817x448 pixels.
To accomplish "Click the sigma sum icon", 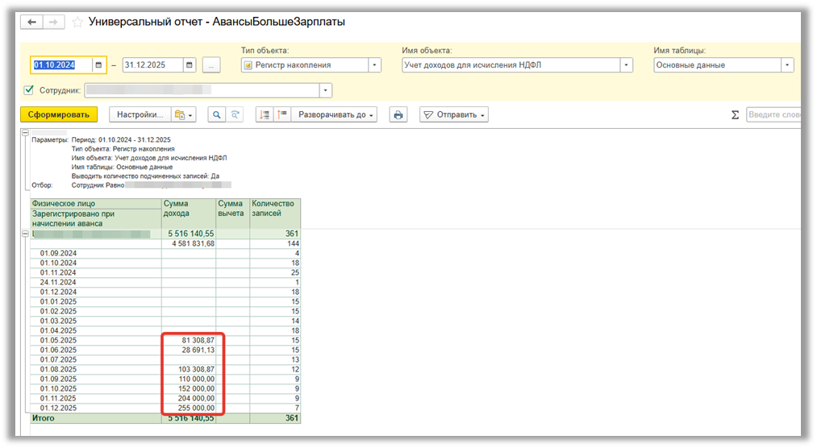I will click(735, 115).
